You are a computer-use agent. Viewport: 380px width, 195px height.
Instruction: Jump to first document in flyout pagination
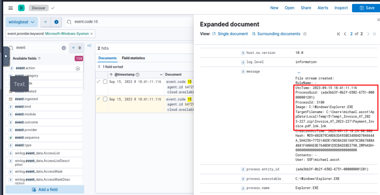(339, 34)
